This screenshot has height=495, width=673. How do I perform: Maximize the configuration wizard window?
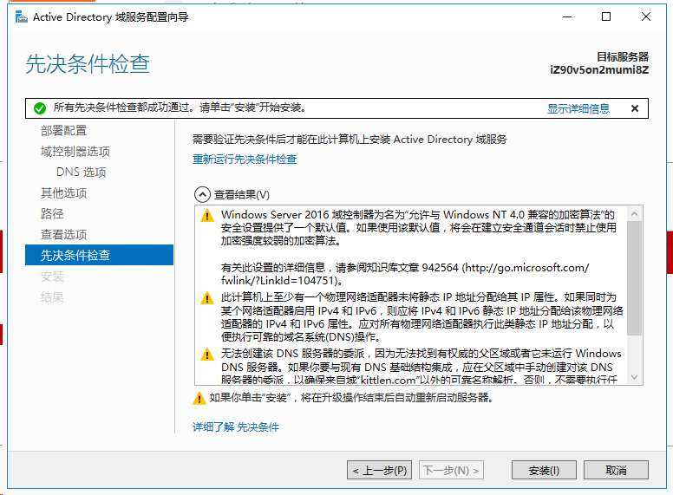coord(606,17)
